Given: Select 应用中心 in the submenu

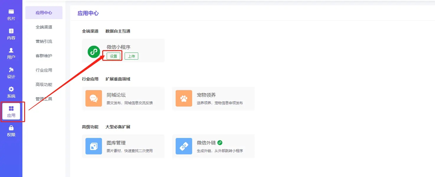Looking at the screenshot, I should pos(44,13).
